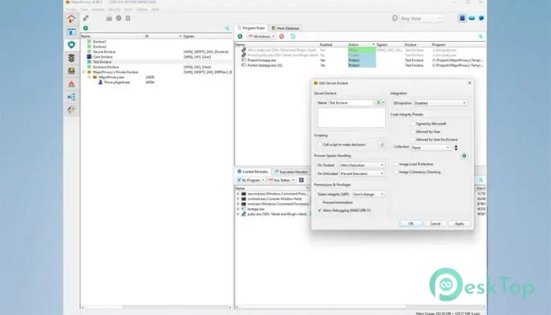Open the drive volumes sidebar icon
This screenshot has height=315, width=551.
72,71
